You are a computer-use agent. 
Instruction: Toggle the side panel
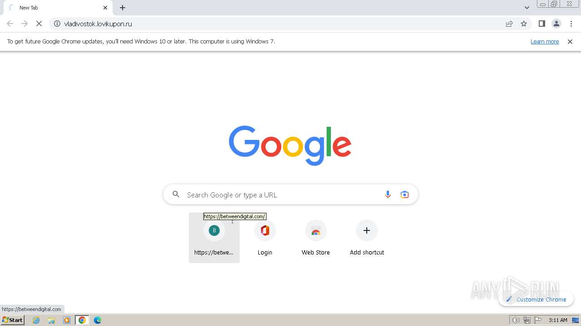[542, 24]
